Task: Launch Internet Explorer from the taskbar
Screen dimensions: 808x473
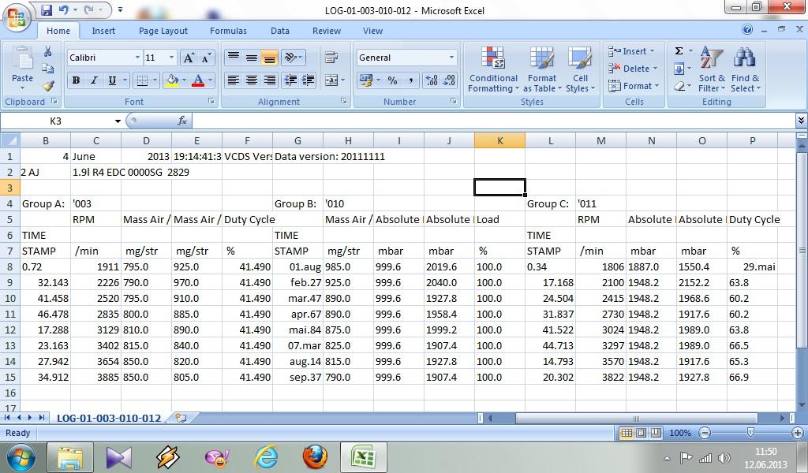Action: (x=267, y=457)
